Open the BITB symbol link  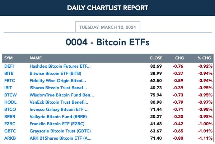(9, 73)
